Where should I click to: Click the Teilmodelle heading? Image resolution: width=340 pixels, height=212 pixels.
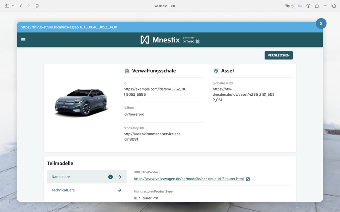pos(60,163)
